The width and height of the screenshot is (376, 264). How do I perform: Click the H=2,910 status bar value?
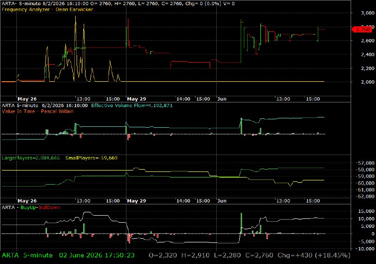pos(196,256)
